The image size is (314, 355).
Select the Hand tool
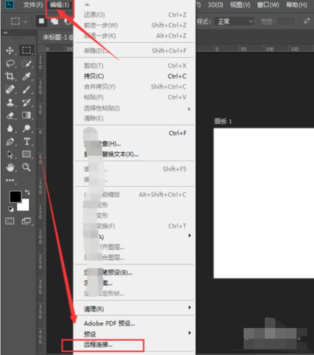tap(10, 168)
